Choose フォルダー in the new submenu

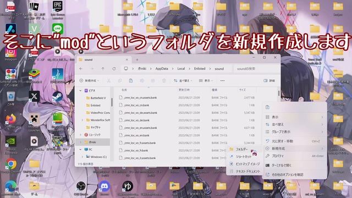244,149
